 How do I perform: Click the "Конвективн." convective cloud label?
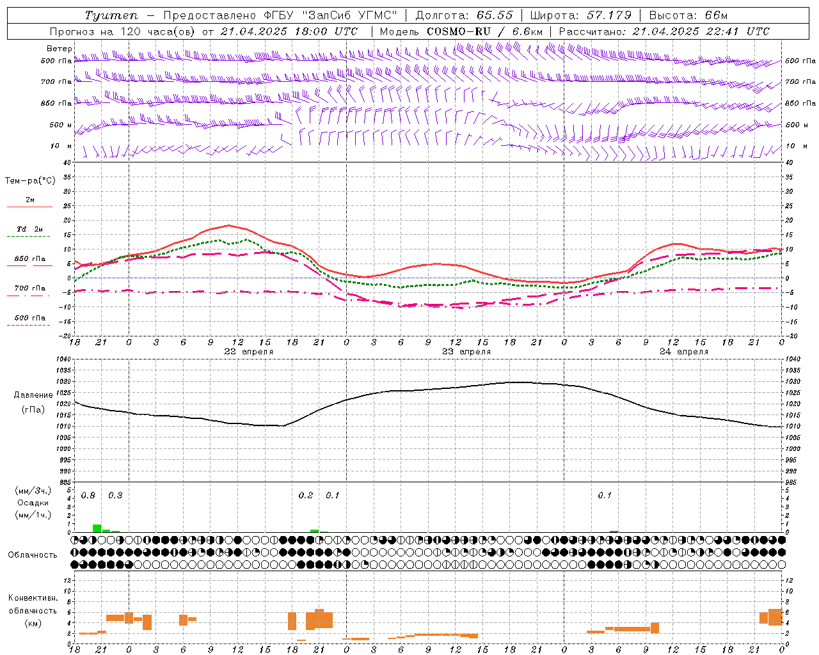coord(33,598)
